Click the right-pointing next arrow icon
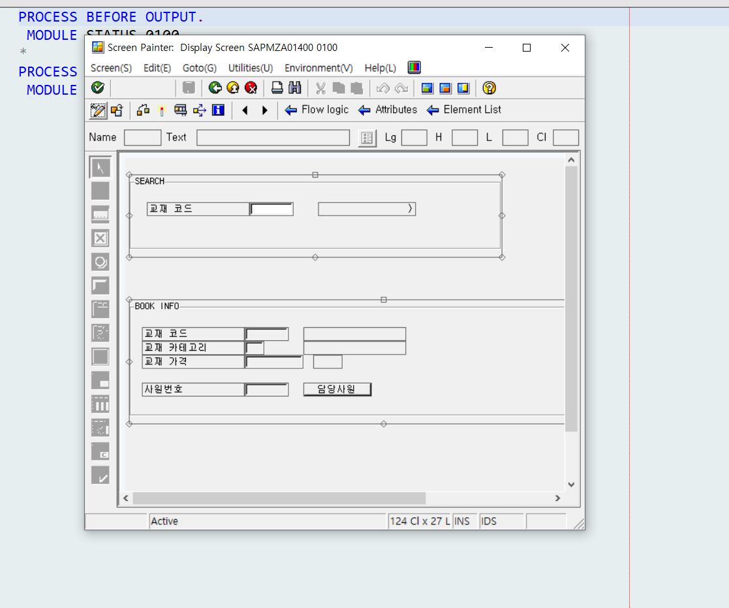 (x=264, y=110)
